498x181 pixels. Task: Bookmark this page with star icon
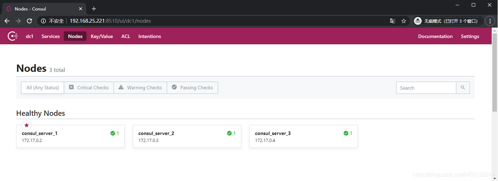pyautogui.click(x=404, y=21)
